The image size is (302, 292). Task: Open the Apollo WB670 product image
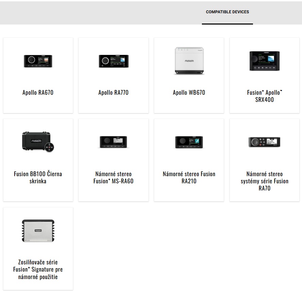189,61
